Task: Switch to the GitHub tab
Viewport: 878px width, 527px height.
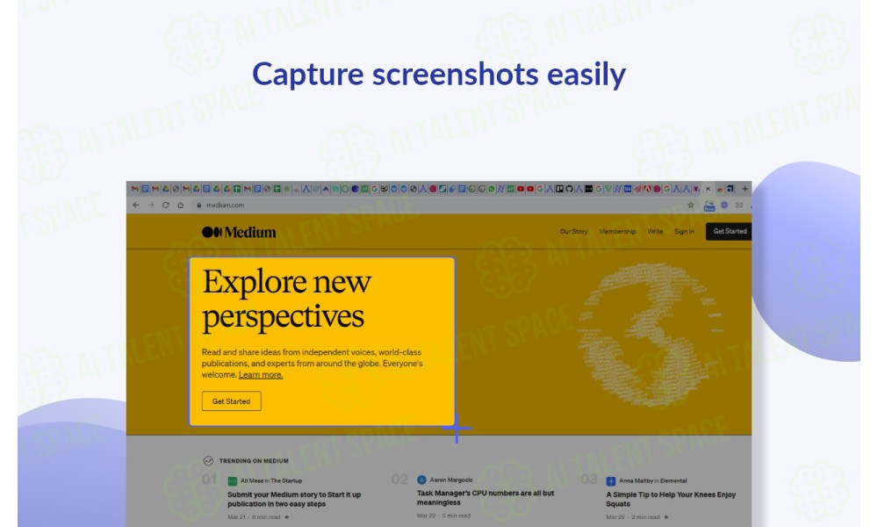Action: point(569,189)
